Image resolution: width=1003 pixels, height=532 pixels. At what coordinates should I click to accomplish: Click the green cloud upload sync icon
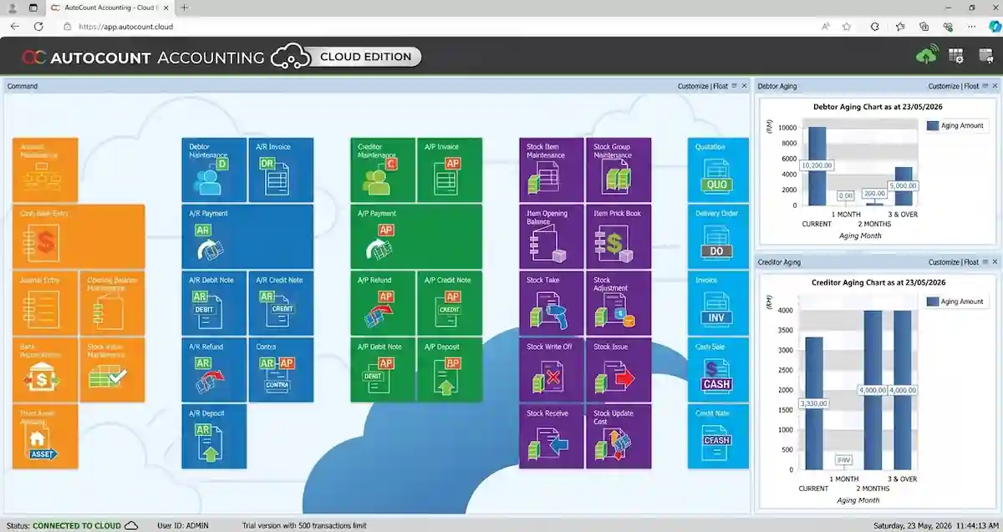[x=927, y=56]
